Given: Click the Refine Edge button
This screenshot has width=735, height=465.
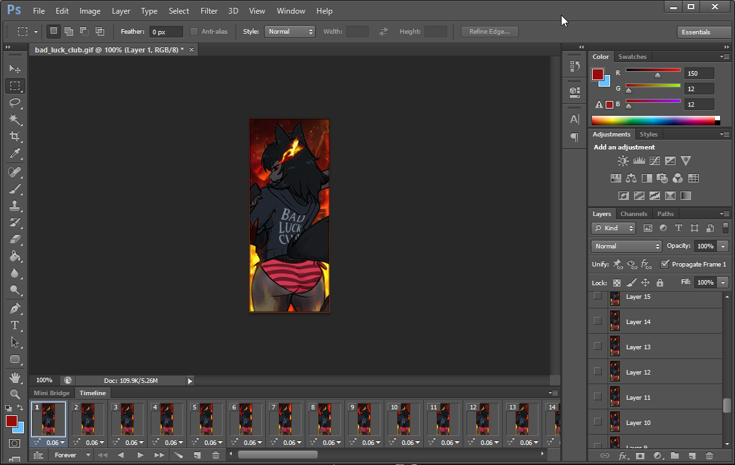Looking at the screenshot, I should click(489, 32).
